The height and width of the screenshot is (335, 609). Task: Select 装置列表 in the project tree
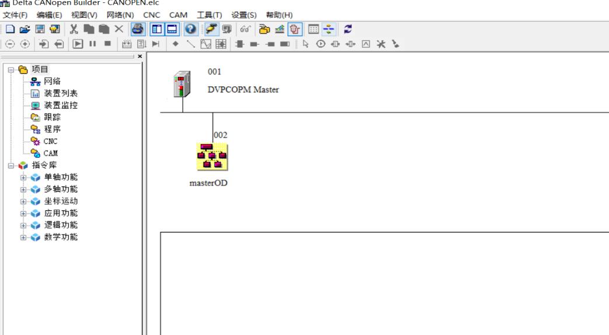click(x=61, y=93)
